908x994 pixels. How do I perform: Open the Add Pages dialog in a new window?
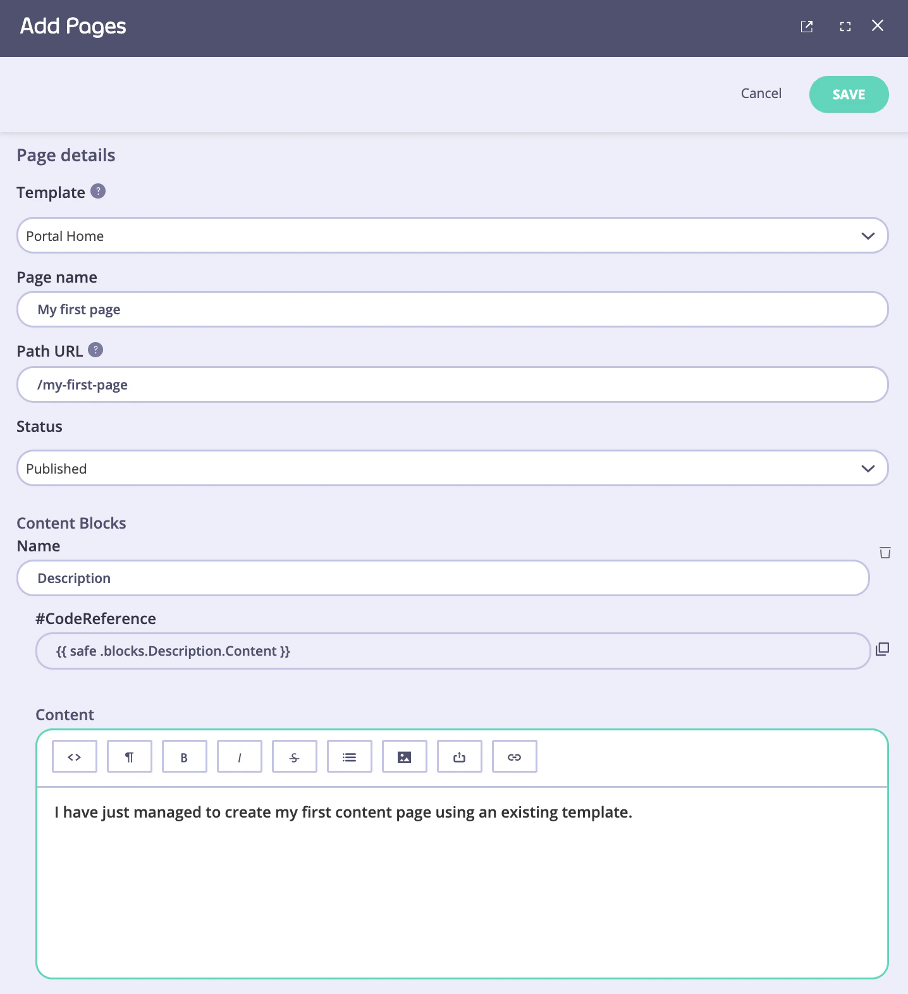coord(807,27)
